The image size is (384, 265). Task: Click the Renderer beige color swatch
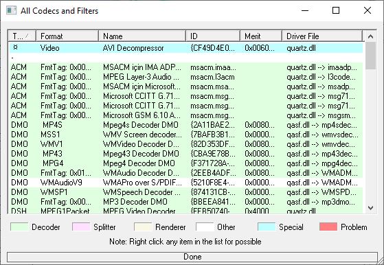coord(143,227)
